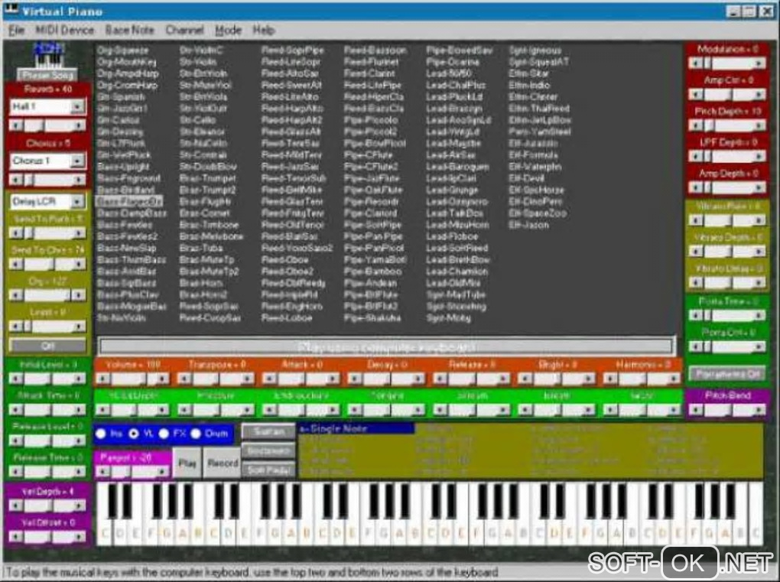Click left arrow of Pitch Bend scrollbar
This screenshot has width=780, height=582.
pos(696,409)
